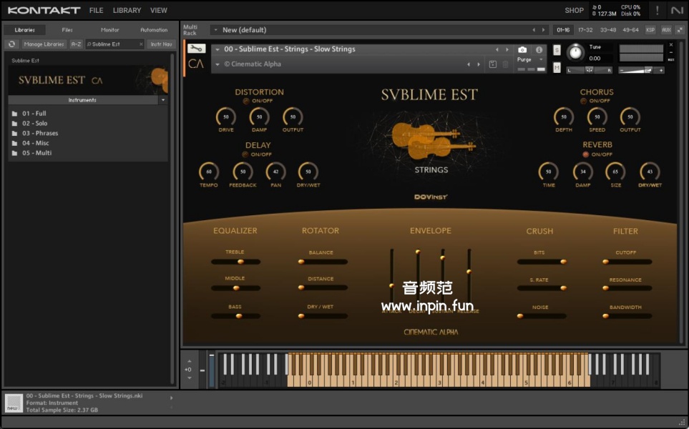Screen dimensions: 689x429
Task: Toggle the Chorus ON/OFF switch
Action: point(585,101)
